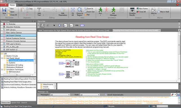
Task: Open Visualize Results analyzer
Action: click(132, 12)
